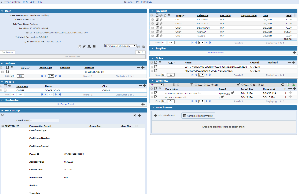
Task: Click the edit icon in Data Group panel
Action: pos(134,115)
